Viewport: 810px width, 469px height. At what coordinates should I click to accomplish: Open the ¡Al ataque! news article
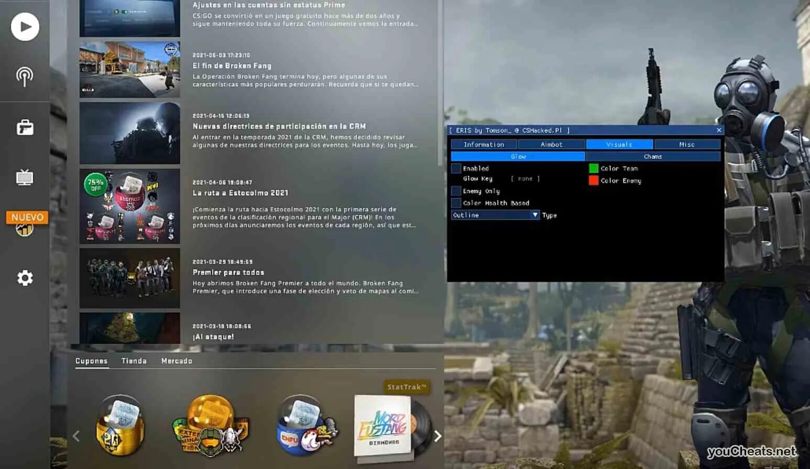coord(213,337)
